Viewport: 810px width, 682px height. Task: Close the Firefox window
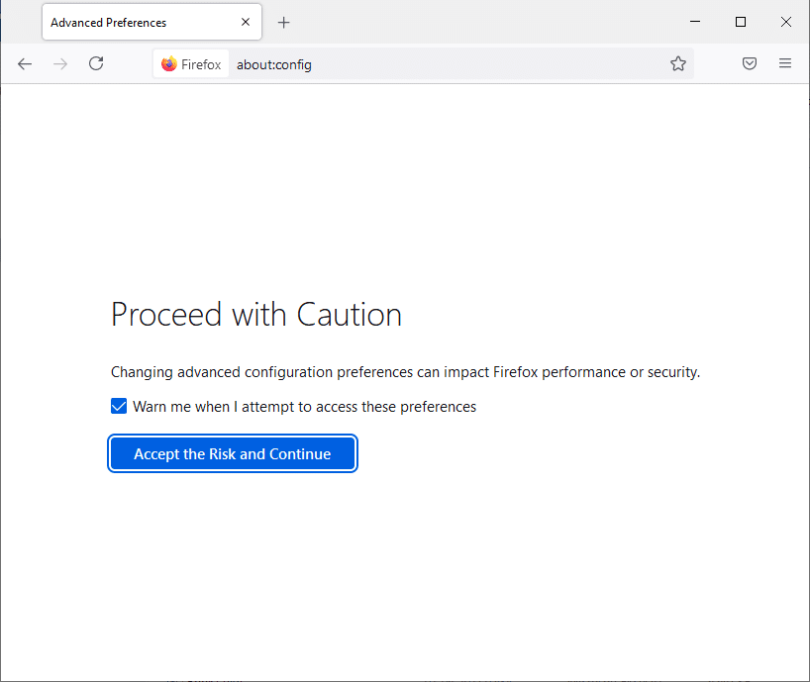[785, 22]
